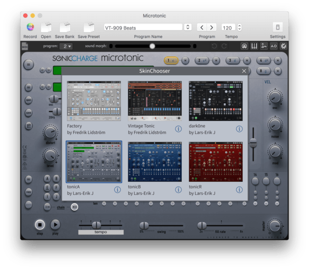Select drum channel 2 button
309x269 pixels.
[202, 61]
